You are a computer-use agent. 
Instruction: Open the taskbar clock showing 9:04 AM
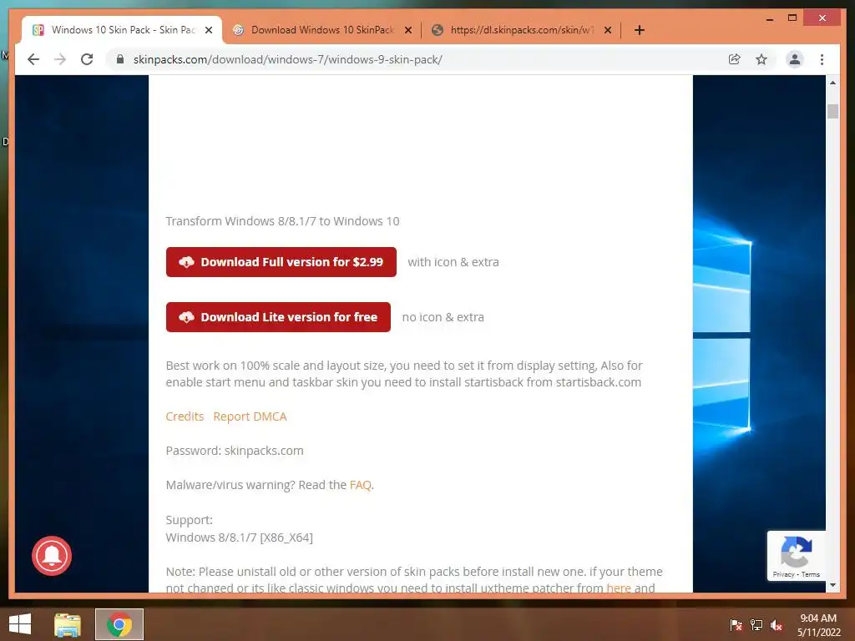(x=818, y=625)
